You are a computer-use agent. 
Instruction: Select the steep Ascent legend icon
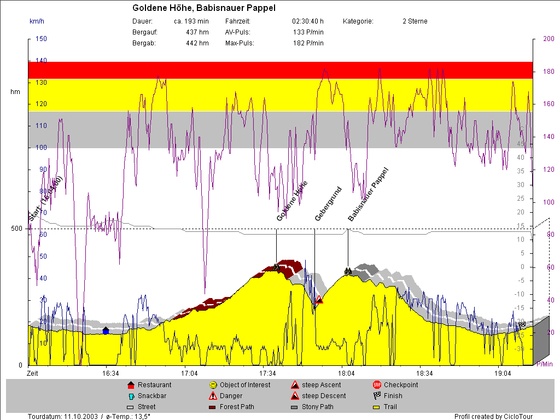coord(295,385)
